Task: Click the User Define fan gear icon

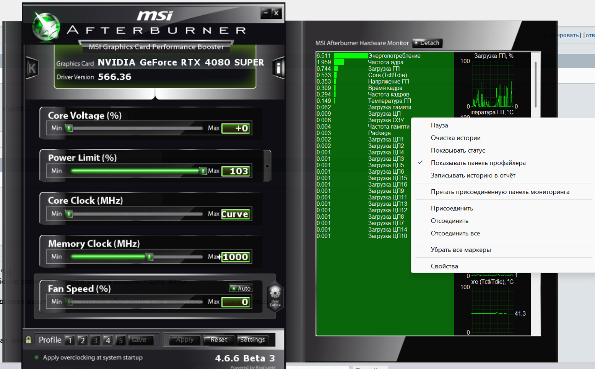Action: pos(275,297)
